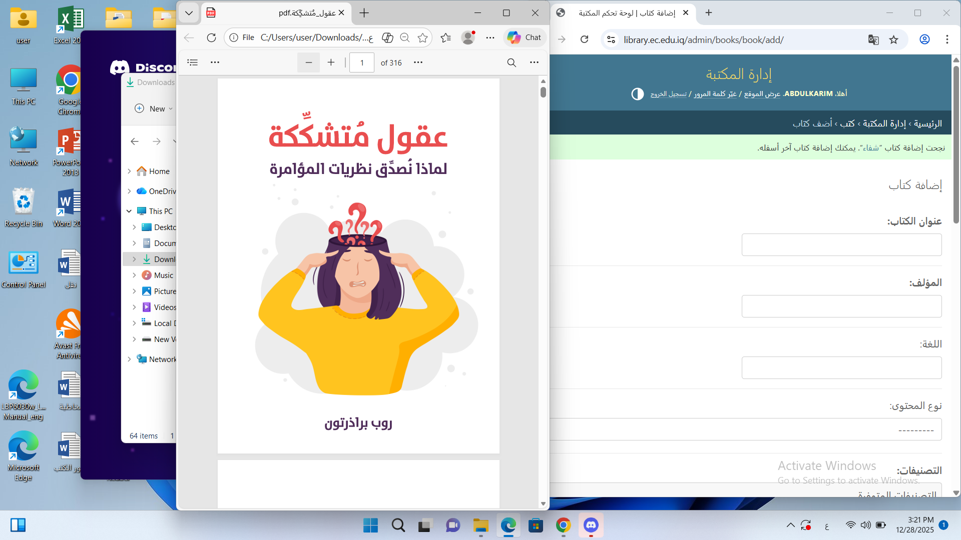Open Control Panel desktop icon
The image size is (961, 540).
[x=24, y=269]
